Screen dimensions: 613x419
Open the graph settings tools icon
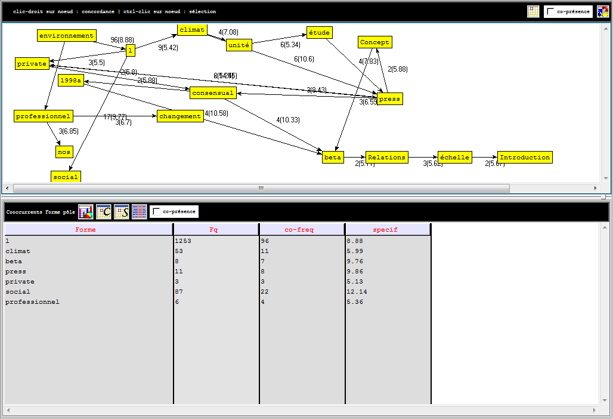pos(603,11)
